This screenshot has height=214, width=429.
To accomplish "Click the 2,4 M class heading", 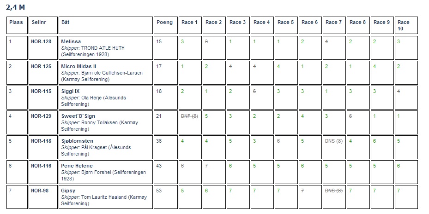I will (15, 7).
